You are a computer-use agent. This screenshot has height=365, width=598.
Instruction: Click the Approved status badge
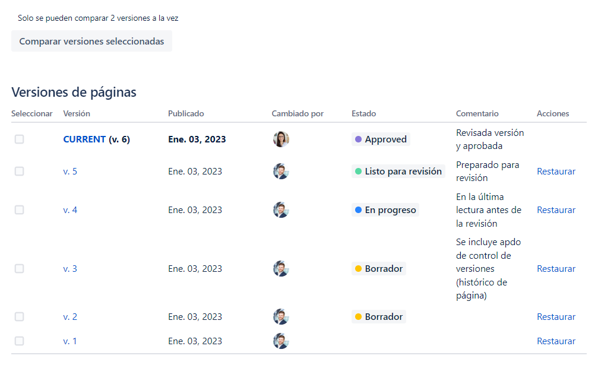coord(381,139)
